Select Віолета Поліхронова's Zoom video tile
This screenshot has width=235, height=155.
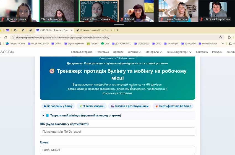pyautogui.click(x=99, y=11)
